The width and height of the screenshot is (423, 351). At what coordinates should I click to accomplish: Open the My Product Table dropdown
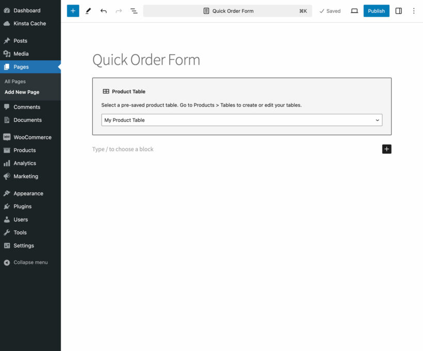(x=241, y=120)
